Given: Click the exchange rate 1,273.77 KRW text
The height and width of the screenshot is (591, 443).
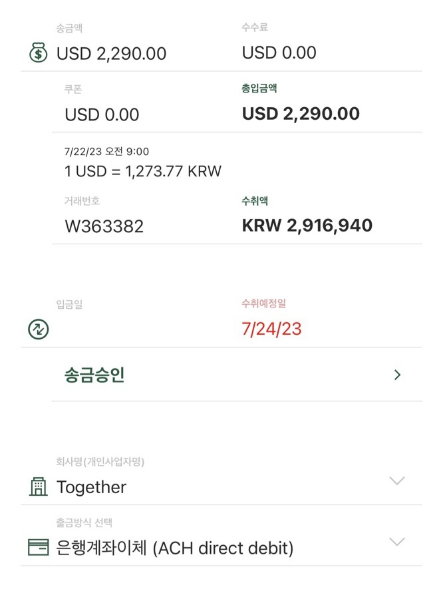Looking at the screenshot, I should coord(142,171).
